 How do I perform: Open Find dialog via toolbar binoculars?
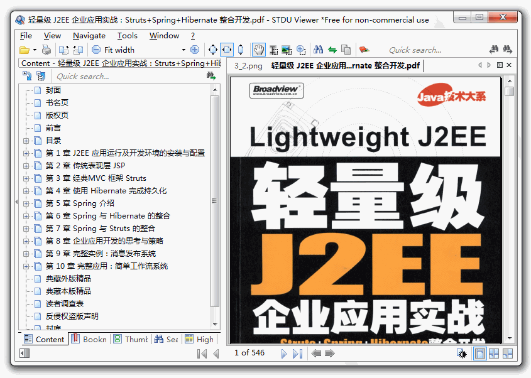click(318, 50)
